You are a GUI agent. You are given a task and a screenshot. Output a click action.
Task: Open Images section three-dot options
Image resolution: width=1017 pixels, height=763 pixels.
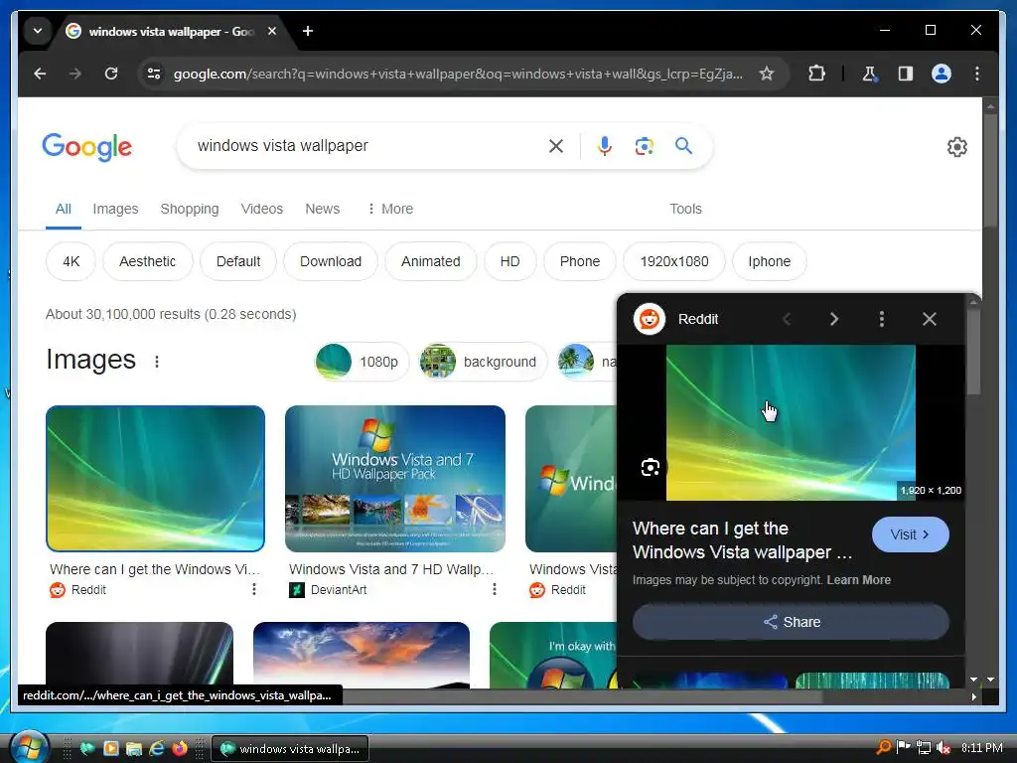click(156, 362)
